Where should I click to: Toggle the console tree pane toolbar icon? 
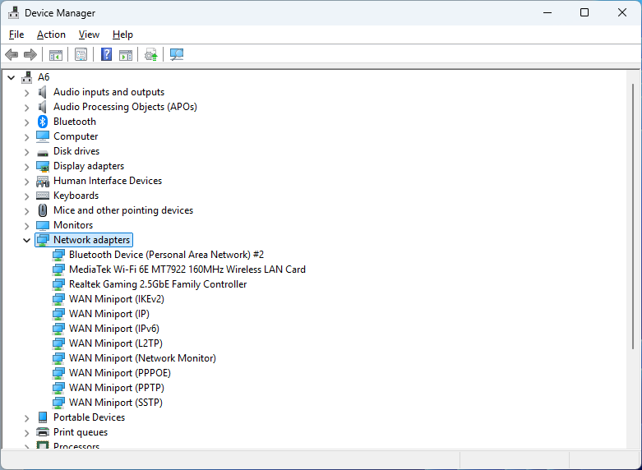(56, 54)
